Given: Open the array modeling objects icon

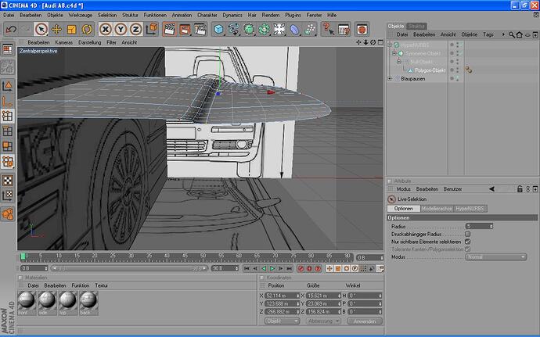Looking at the screenshot, I should click(265, 30).
